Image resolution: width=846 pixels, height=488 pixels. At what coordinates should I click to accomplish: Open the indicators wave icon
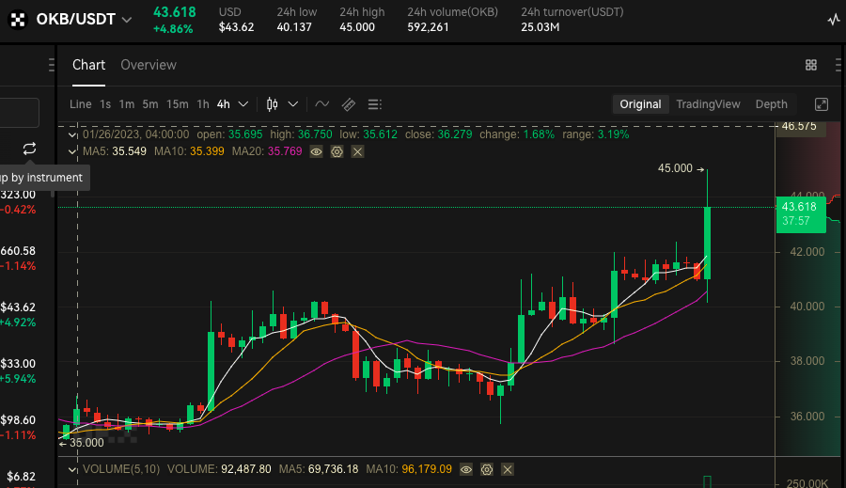tap(322, 104)
